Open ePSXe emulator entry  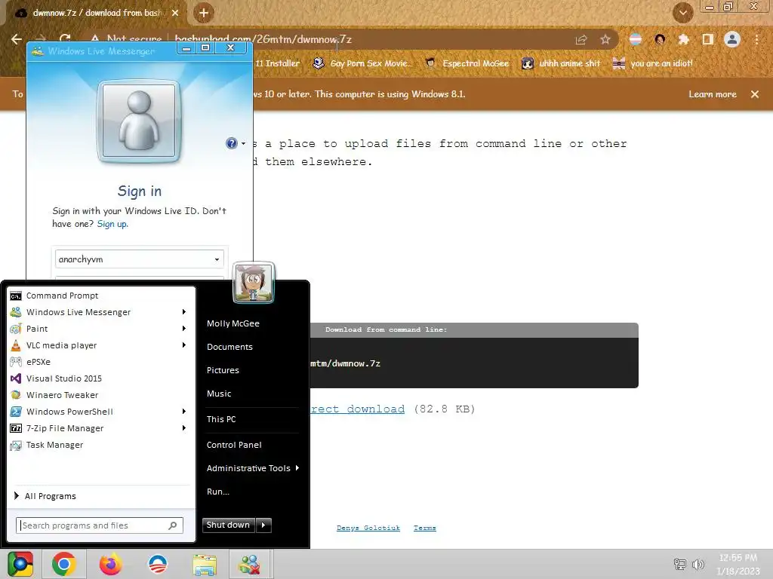click(x=38, y=362)
